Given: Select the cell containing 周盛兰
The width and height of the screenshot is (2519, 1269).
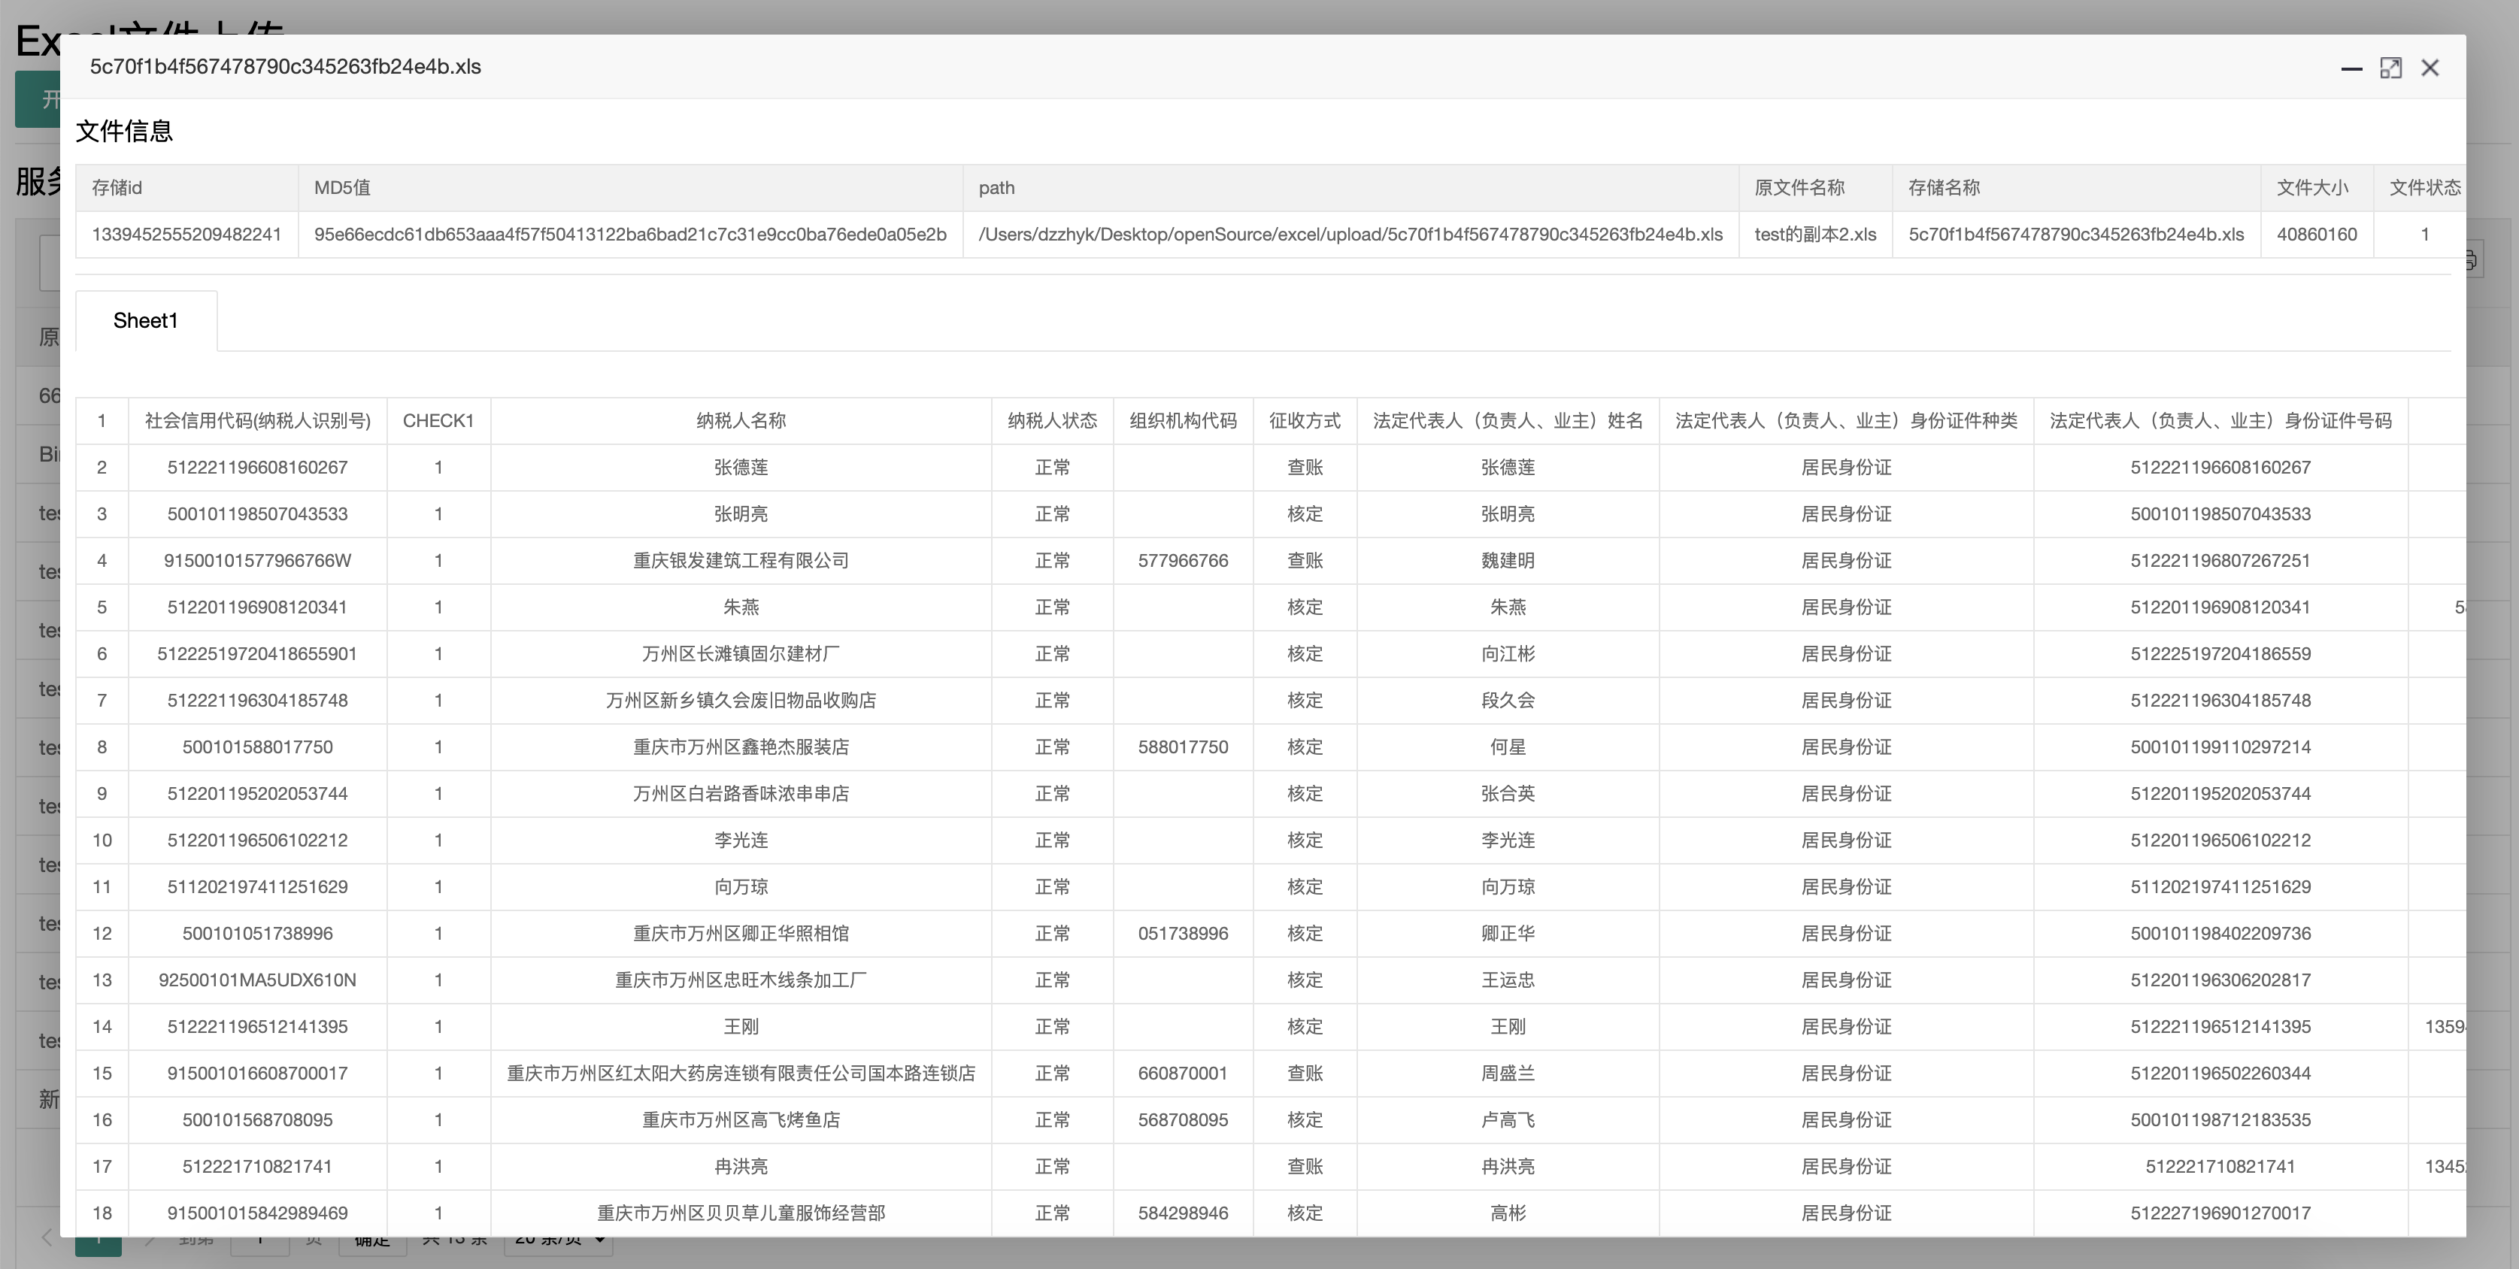Looking at the screenshot, I should coord(1507,1074).
